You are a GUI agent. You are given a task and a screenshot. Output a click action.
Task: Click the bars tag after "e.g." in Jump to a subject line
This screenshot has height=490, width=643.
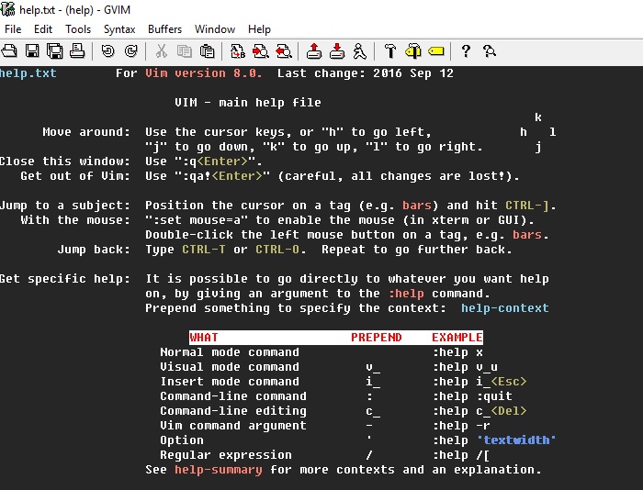click(x=417, y=206)
